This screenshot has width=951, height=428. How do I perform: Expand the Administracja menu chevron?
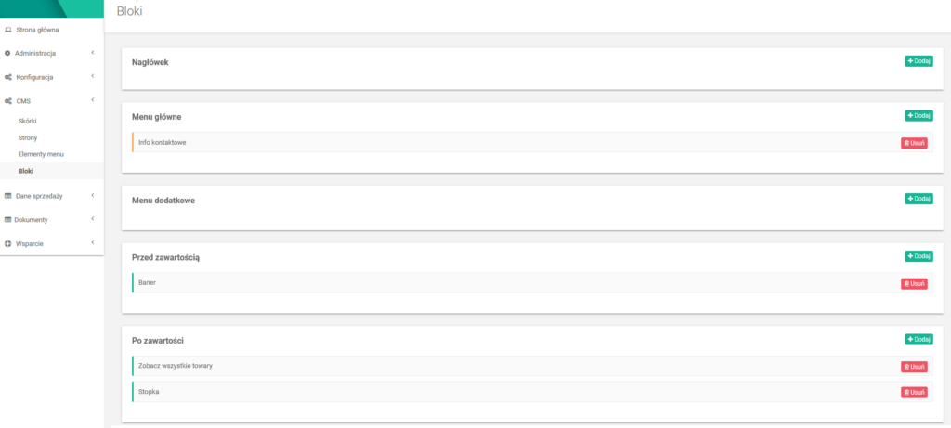click(x=92, y=53)
